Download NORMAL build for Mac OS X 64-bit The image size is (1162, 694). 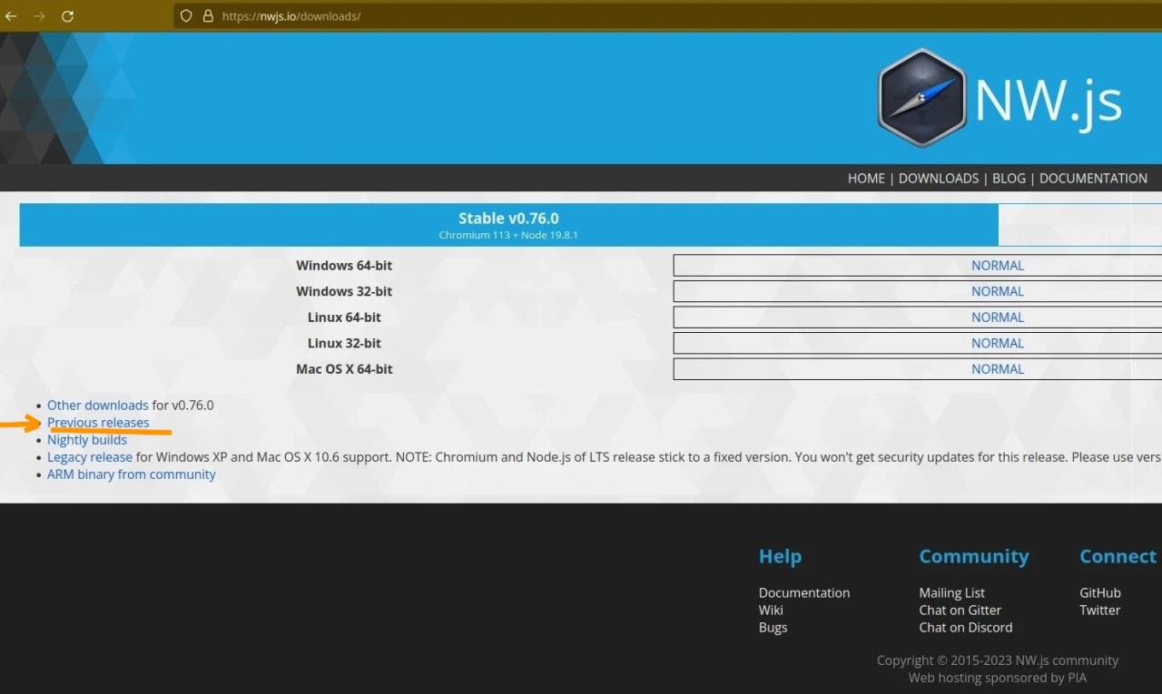[997, 369]
